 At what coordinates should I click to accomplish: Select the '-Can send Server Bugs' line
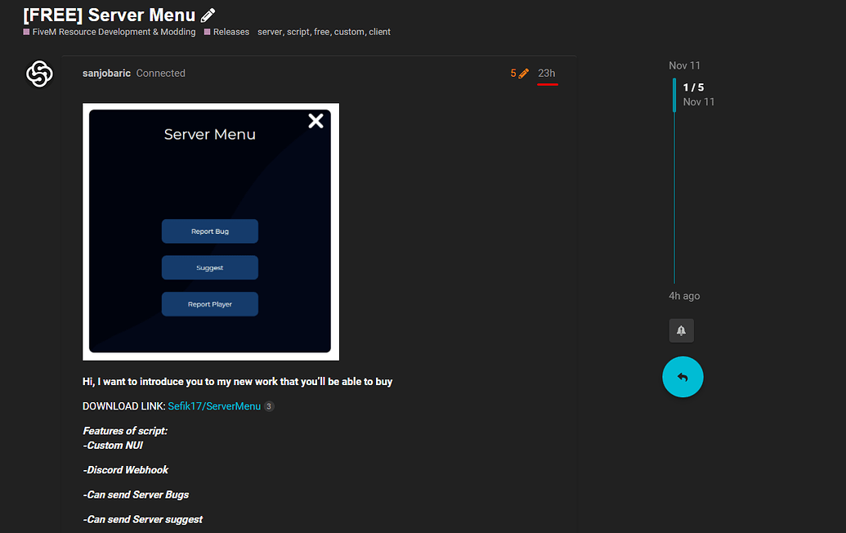136,495
